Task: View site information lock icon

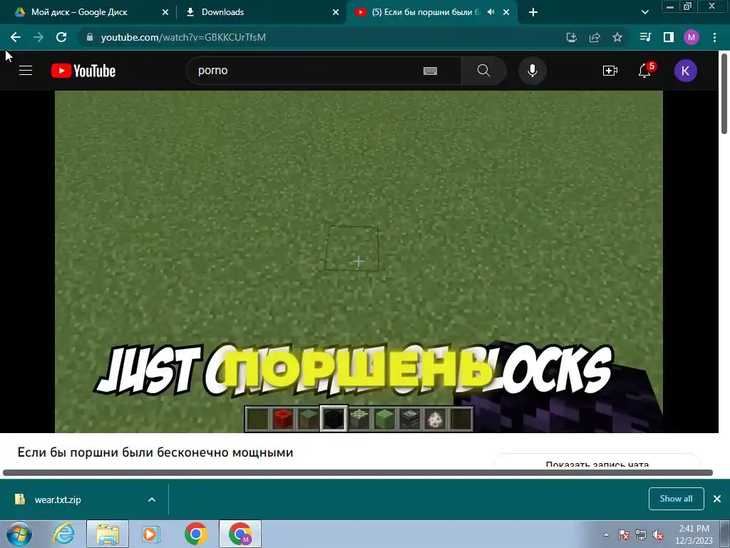Action: [90, 37]
